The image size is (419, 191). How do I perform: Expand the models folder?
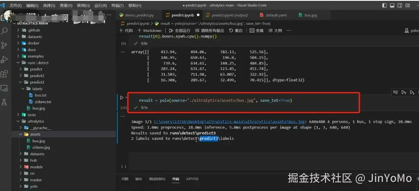(x=36, y=167)
